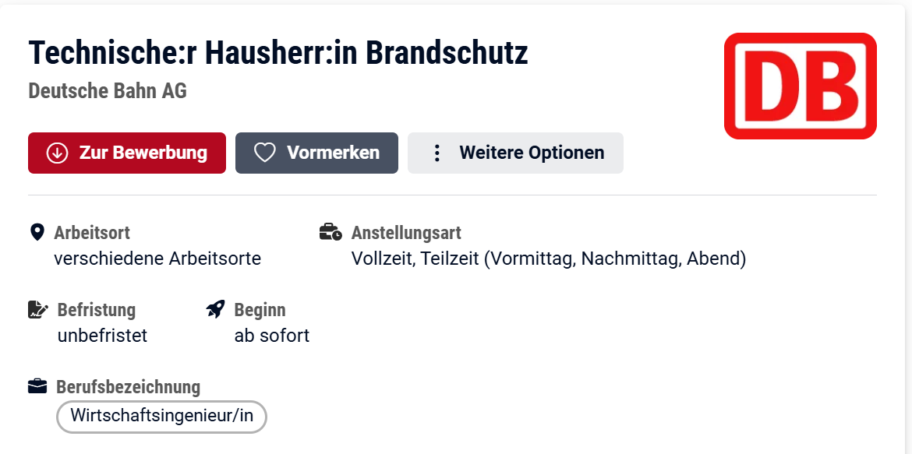Click the three-dot icon for more options
This screenshot has width=912, height=454.
click(437, 153)
